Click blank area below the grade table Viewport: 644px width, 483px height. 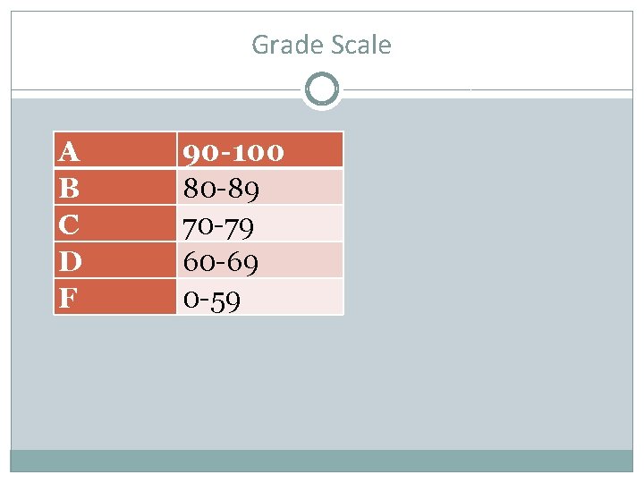[199, 381]
